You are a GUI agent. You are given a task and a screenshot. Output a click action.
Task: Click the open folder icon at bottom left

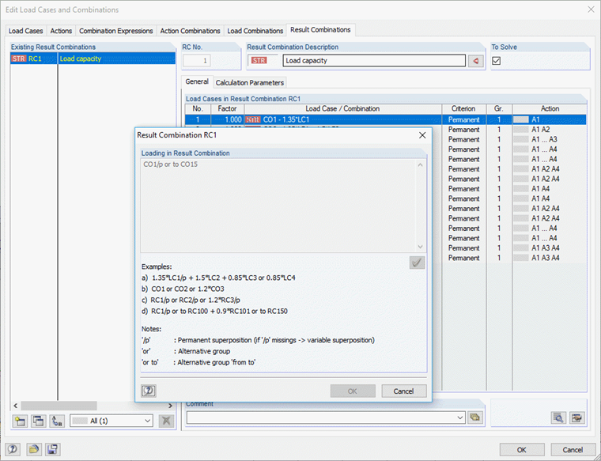pos(34,449)
